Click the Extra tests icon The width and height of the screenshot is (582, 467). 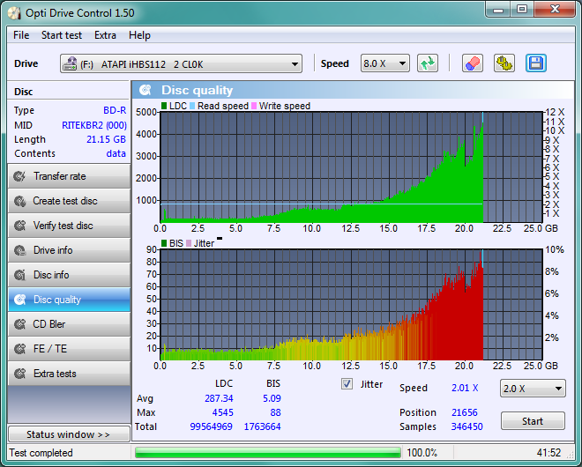pyautogui.click(x=19, y=374)
